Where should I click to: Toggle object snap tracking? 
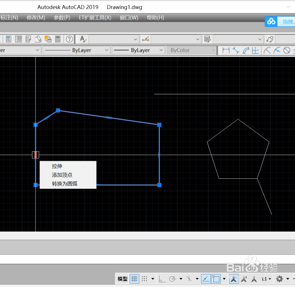click(206, 279)
